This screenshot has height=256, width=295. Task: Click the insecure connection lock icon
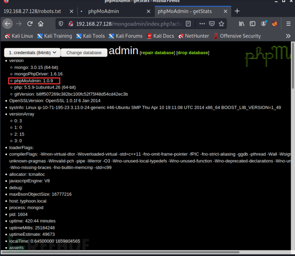(x=71, y=24)
